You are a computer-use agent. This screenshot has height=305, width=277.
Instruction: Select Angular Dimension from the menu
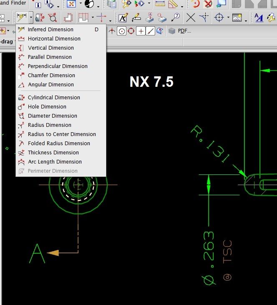(60, 84)
